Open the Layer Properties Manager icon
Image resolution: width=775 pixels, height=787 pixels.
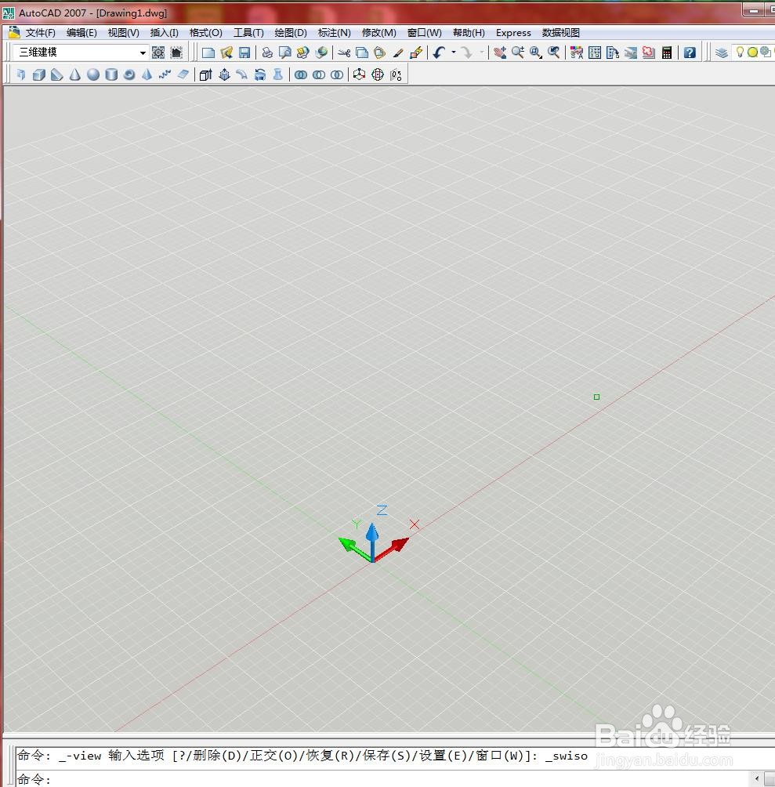pyautogui.click(x=722, y=53)
